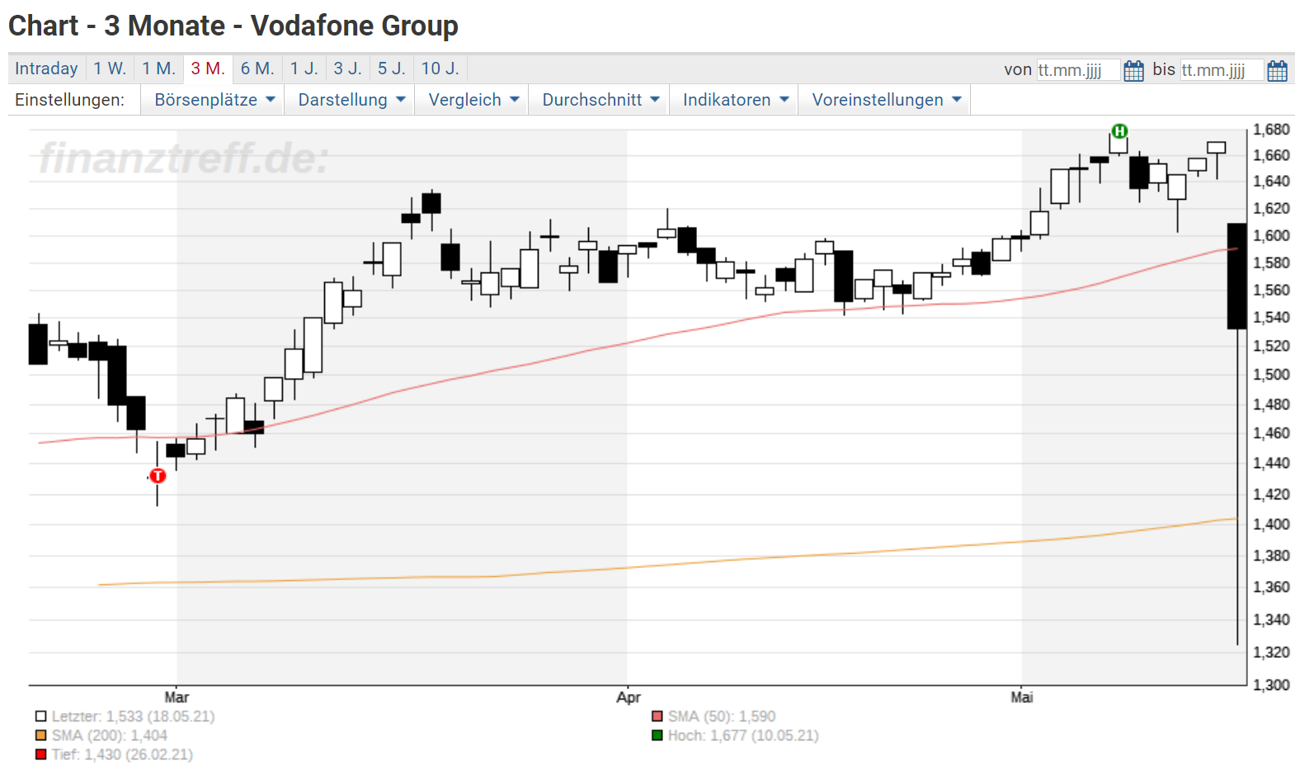
Task: Click the 'von' start date input field
Action: point(1078,70)
